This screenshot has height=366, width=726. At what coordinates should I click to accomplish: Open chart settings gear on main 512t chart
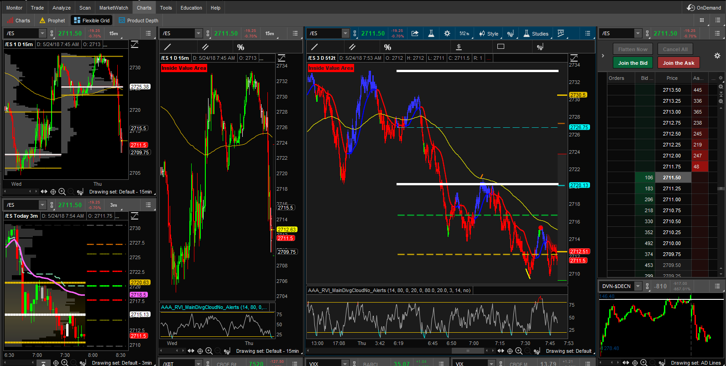pos(447,33)
